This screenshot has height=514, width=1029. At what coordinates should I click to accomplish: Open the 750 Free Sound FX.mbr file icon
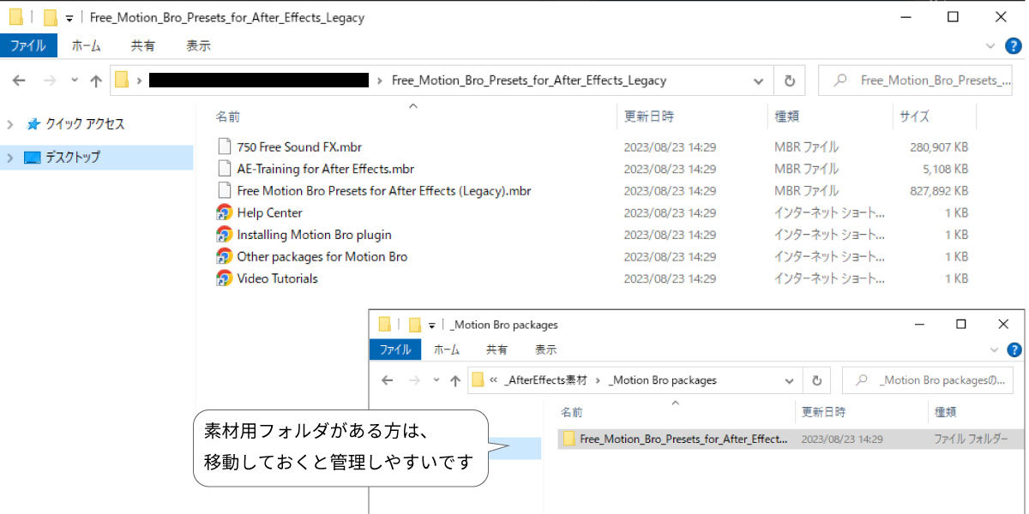pyautogui.click(x=224, y=146)
